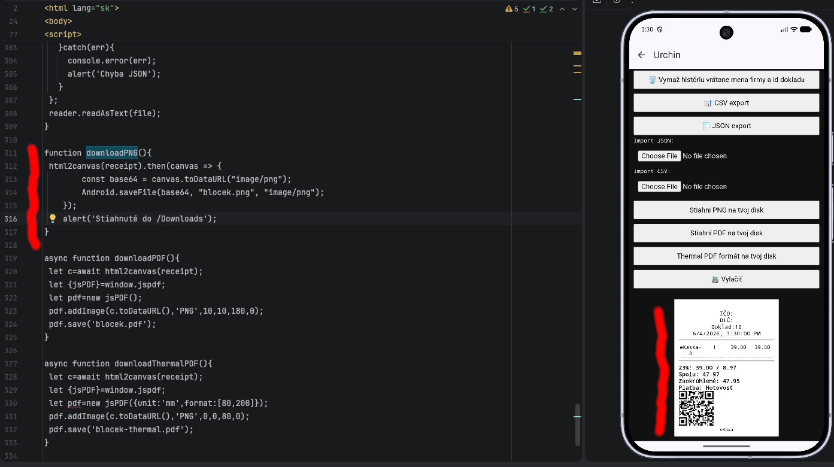The height and width of the screenshot is (467, 834).
Task: Click reader.readAsText(file) line
Action: [105, 113]
